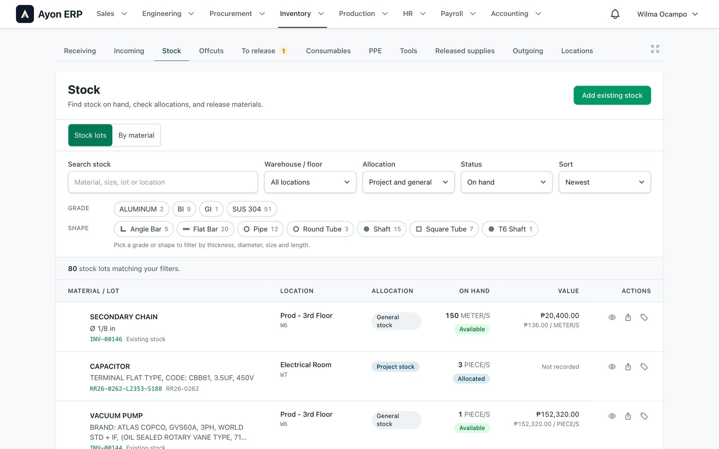Switch to By material view
Viewport: 719px width, 449px height.
point(136,135)
